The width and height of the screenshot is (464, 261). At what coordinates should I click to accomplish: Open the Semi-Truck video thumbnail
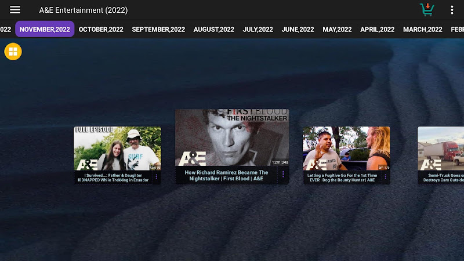(441, 148)
